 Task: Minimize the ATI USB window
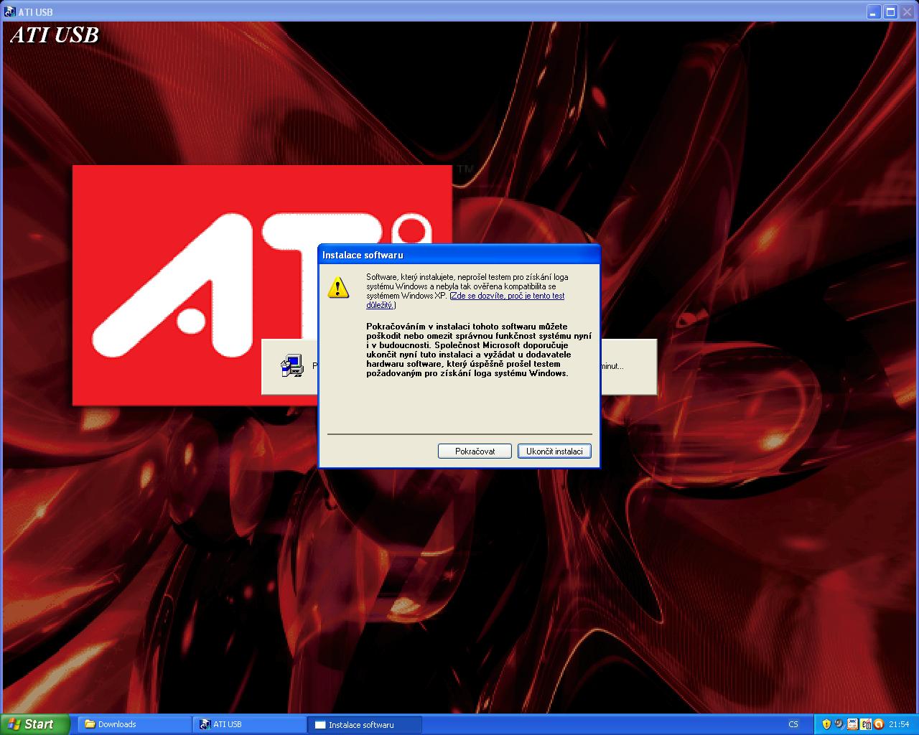coord(873,11)
